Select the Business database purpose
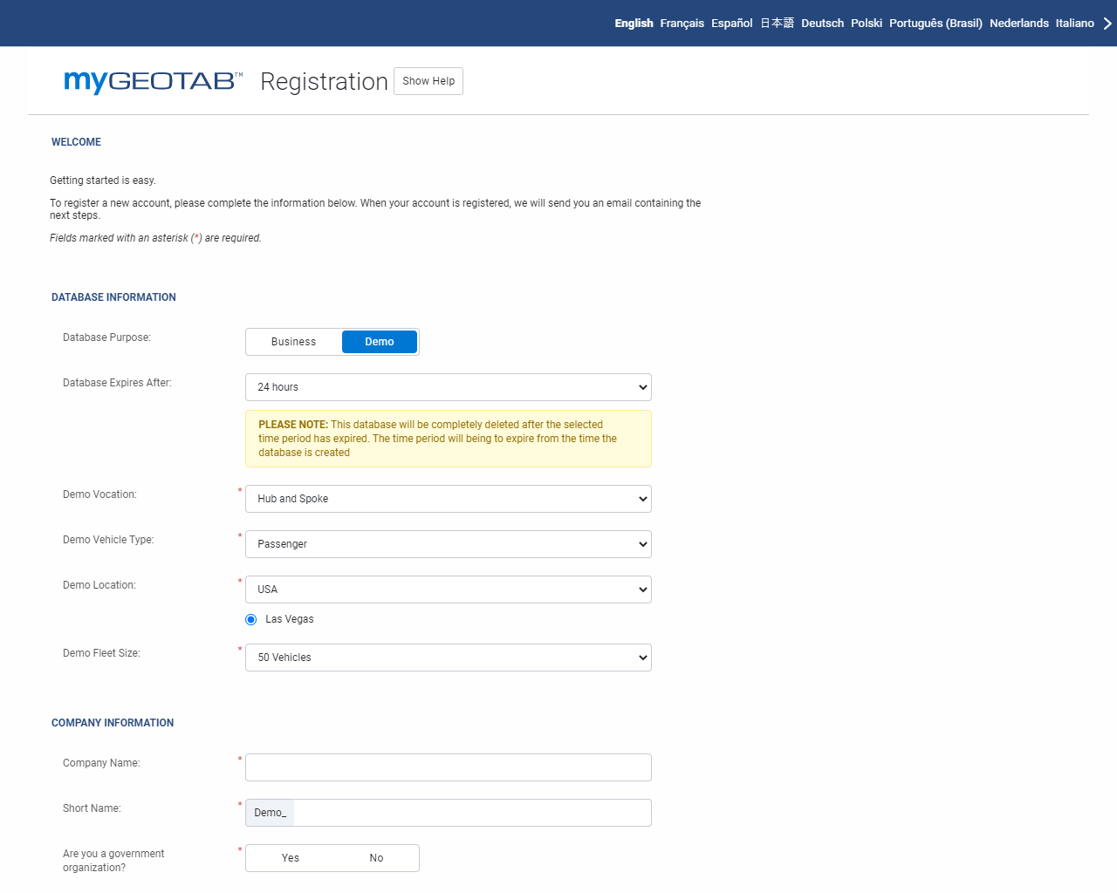The image size is (1117, 893). [x=293, y=342]
